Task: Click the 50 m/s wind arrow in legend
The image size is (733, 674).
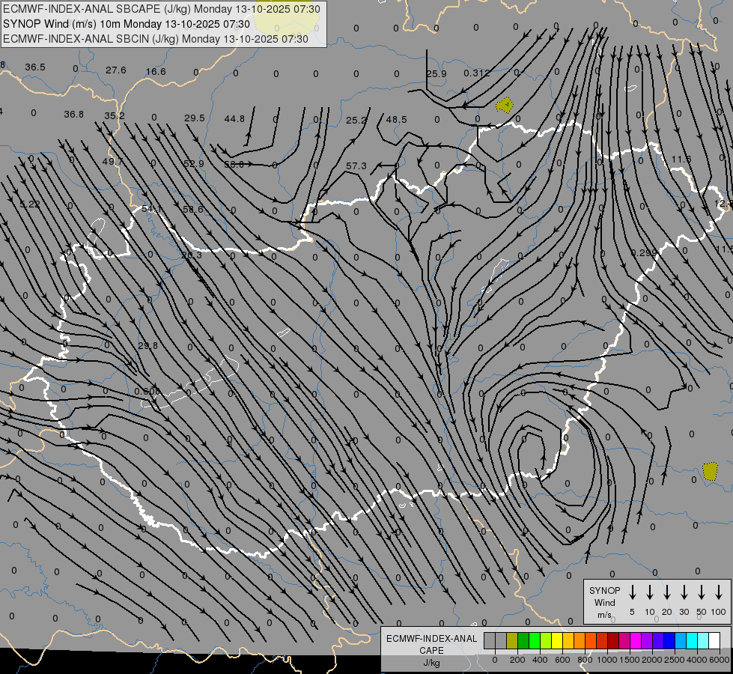Action: click(x=702, y=592)
